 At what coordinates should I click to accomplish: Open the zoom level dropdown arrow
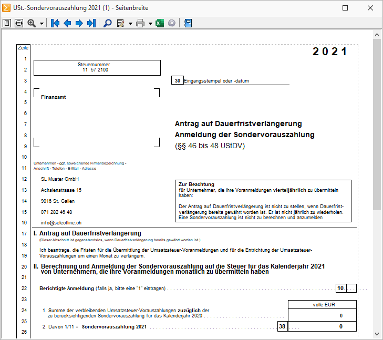click(x=42, y=24)
